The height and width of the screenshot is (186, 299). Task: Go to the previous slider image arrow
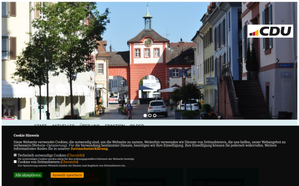[x=21, y=61]
